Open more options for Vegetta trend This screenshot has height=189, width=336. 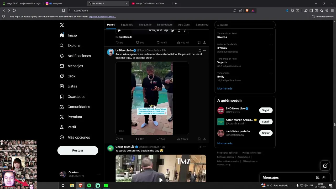271,59
